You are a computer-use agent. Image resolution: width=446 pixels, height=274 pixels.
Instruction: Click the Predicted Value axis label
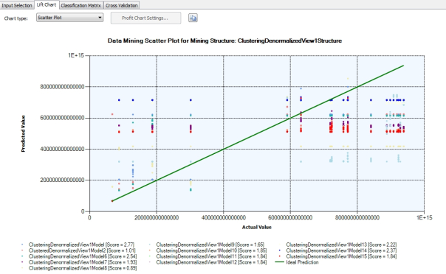point(23,133)
